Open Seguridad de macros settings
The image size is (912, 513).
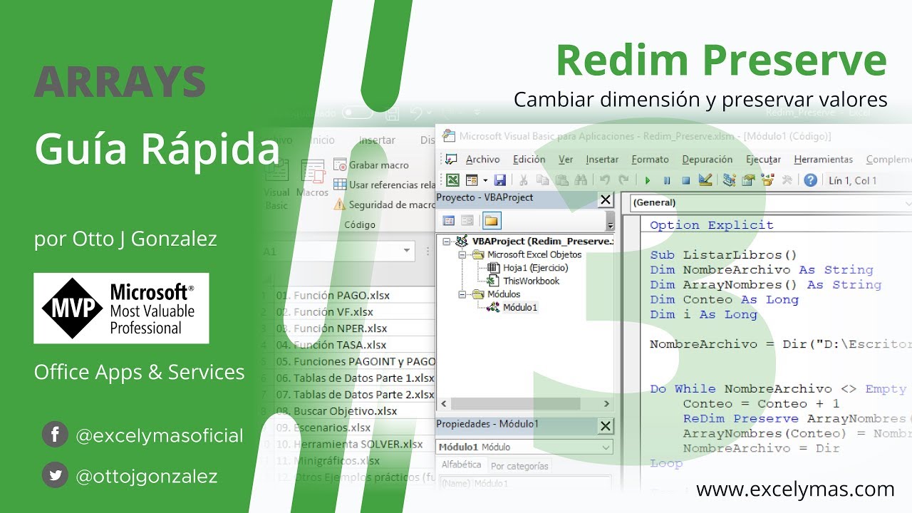tap(384, 204)
